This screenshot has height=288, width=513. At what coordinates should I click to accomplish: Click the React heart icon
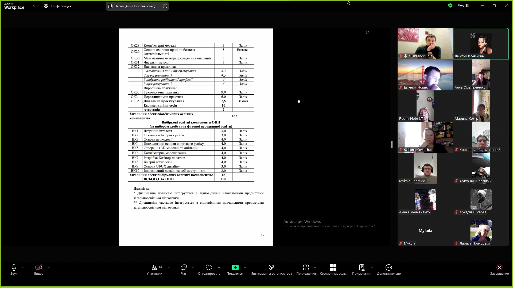[209, 267]
